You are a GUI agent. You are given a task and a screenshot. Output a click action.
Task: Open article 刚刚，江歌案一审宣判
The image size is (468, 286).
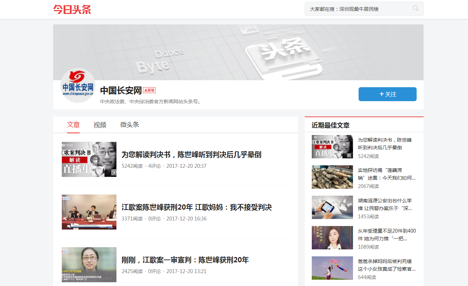click(185, 260)
